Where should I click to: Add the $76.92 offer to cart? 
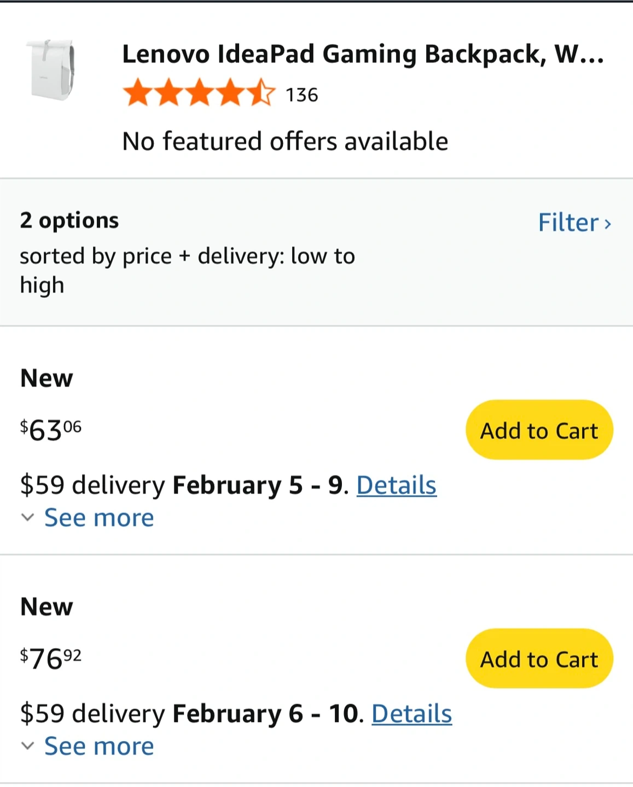(x=539, y=659)
